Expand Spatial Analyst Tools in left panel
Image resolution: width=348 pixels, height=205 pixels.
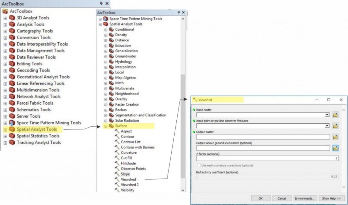[5, 129]
